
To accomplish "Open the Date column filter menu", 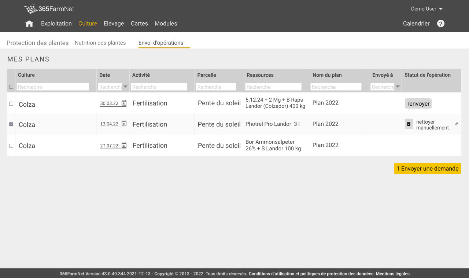I will click(x=125, y=87).
